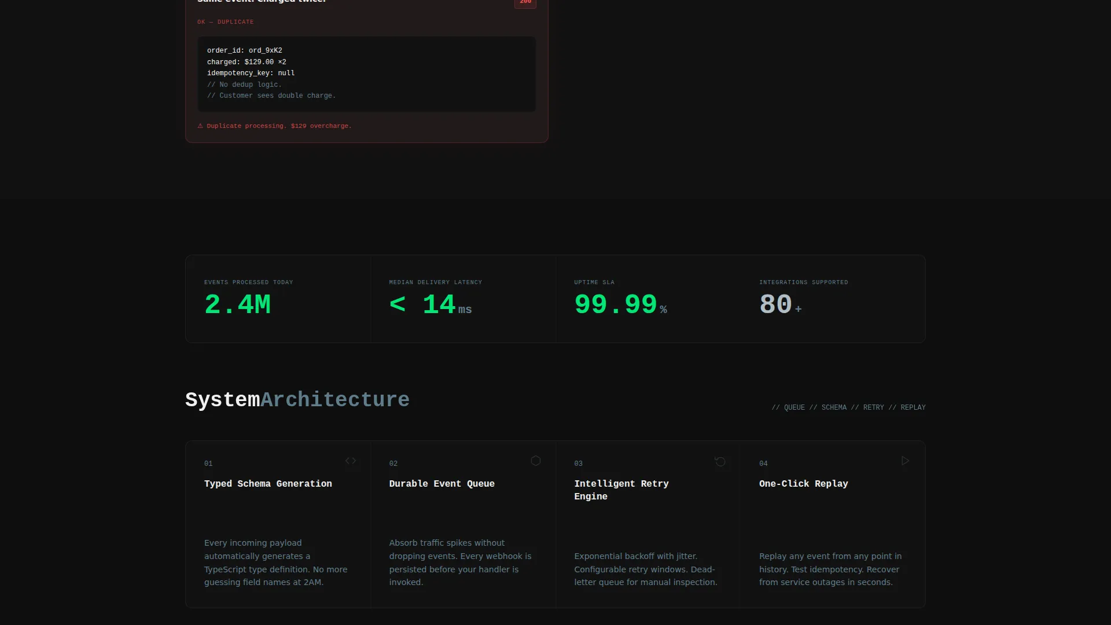1111x625 pixels.
Task: Click the 'One-Click Replay' card title
Action: [x=804, y=484]
